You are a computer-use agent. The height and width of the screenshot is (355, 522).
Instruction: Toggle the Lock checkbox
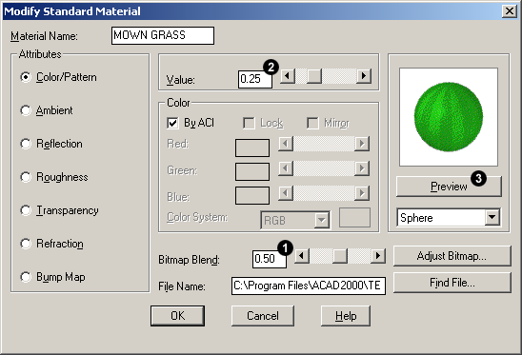249,123
